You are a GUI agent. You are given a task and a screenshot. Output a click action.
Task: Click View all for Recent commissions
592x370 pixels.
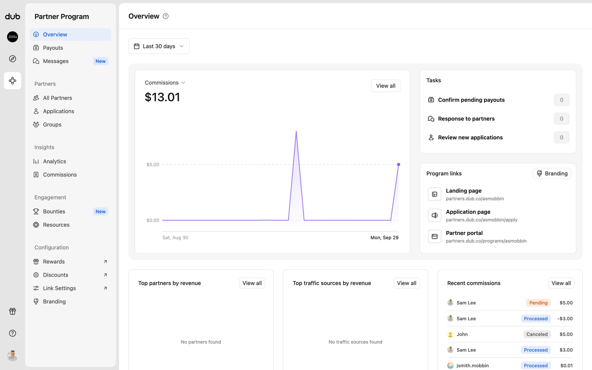561,283
